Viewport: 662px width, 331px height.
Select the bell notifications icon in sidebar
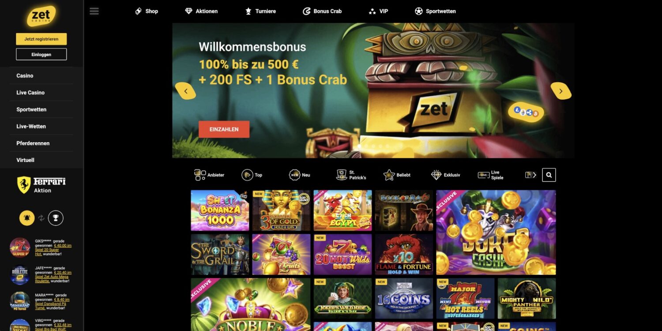point(27,218)
